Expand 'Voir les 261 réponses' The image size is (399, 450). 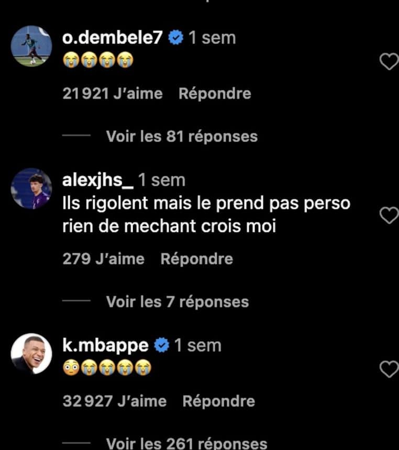186,444
